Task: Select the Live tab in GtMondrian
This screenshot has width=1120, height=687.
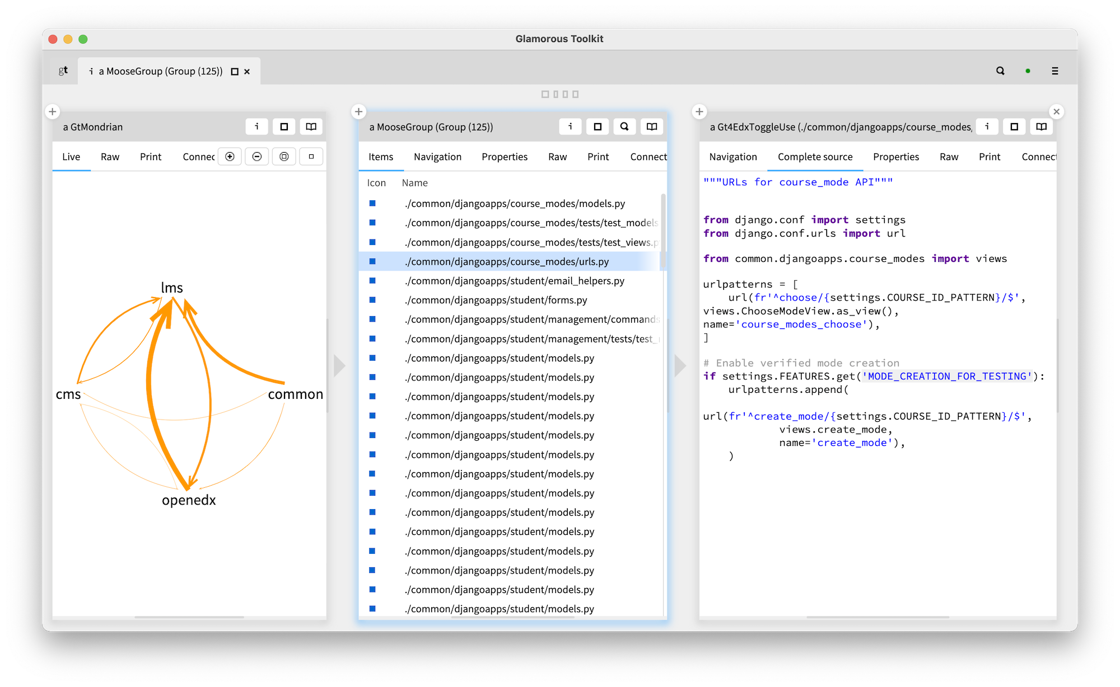Action: (71, 157)
